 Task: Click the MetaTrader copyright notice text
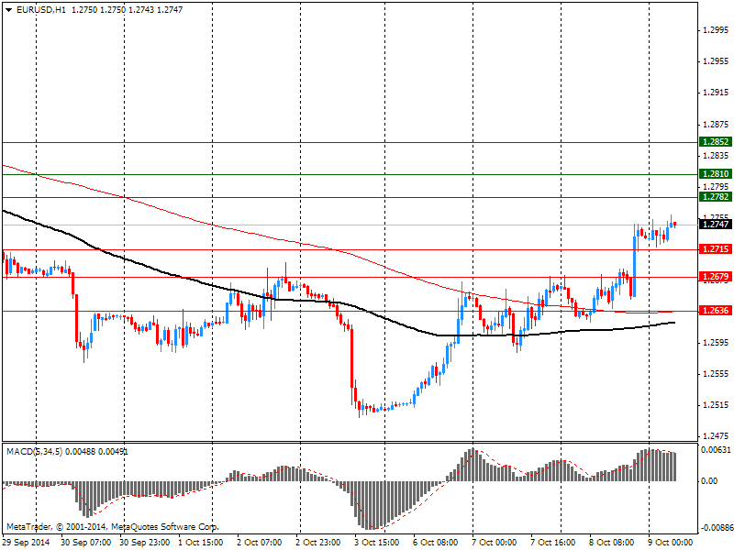[x=112, y=527]
